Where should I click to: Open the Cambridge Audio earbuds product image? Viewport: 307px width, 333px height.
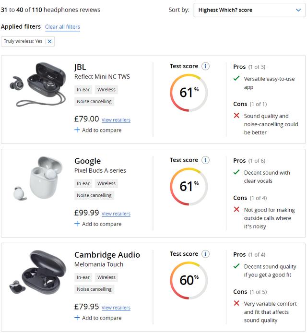38,272
